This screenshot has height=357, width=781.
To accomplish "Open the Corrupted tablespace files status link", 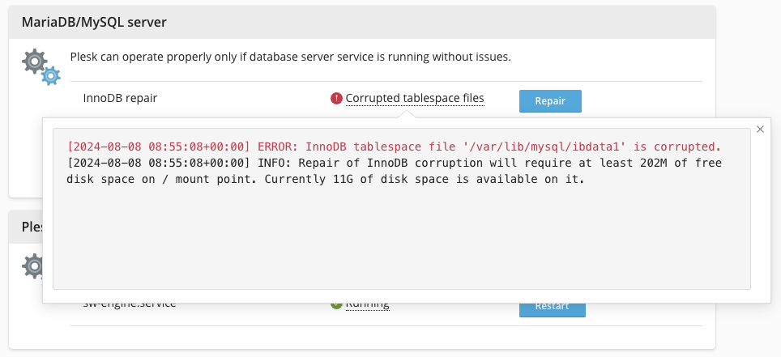I will tap(415, 99).
